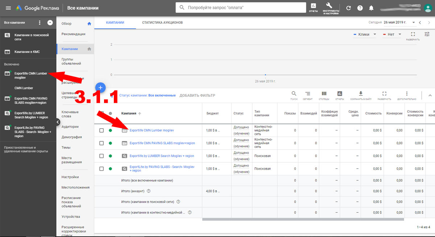435x237 pixels.
Task: Click the blue plus new campaign button
Action: (101, 87)
